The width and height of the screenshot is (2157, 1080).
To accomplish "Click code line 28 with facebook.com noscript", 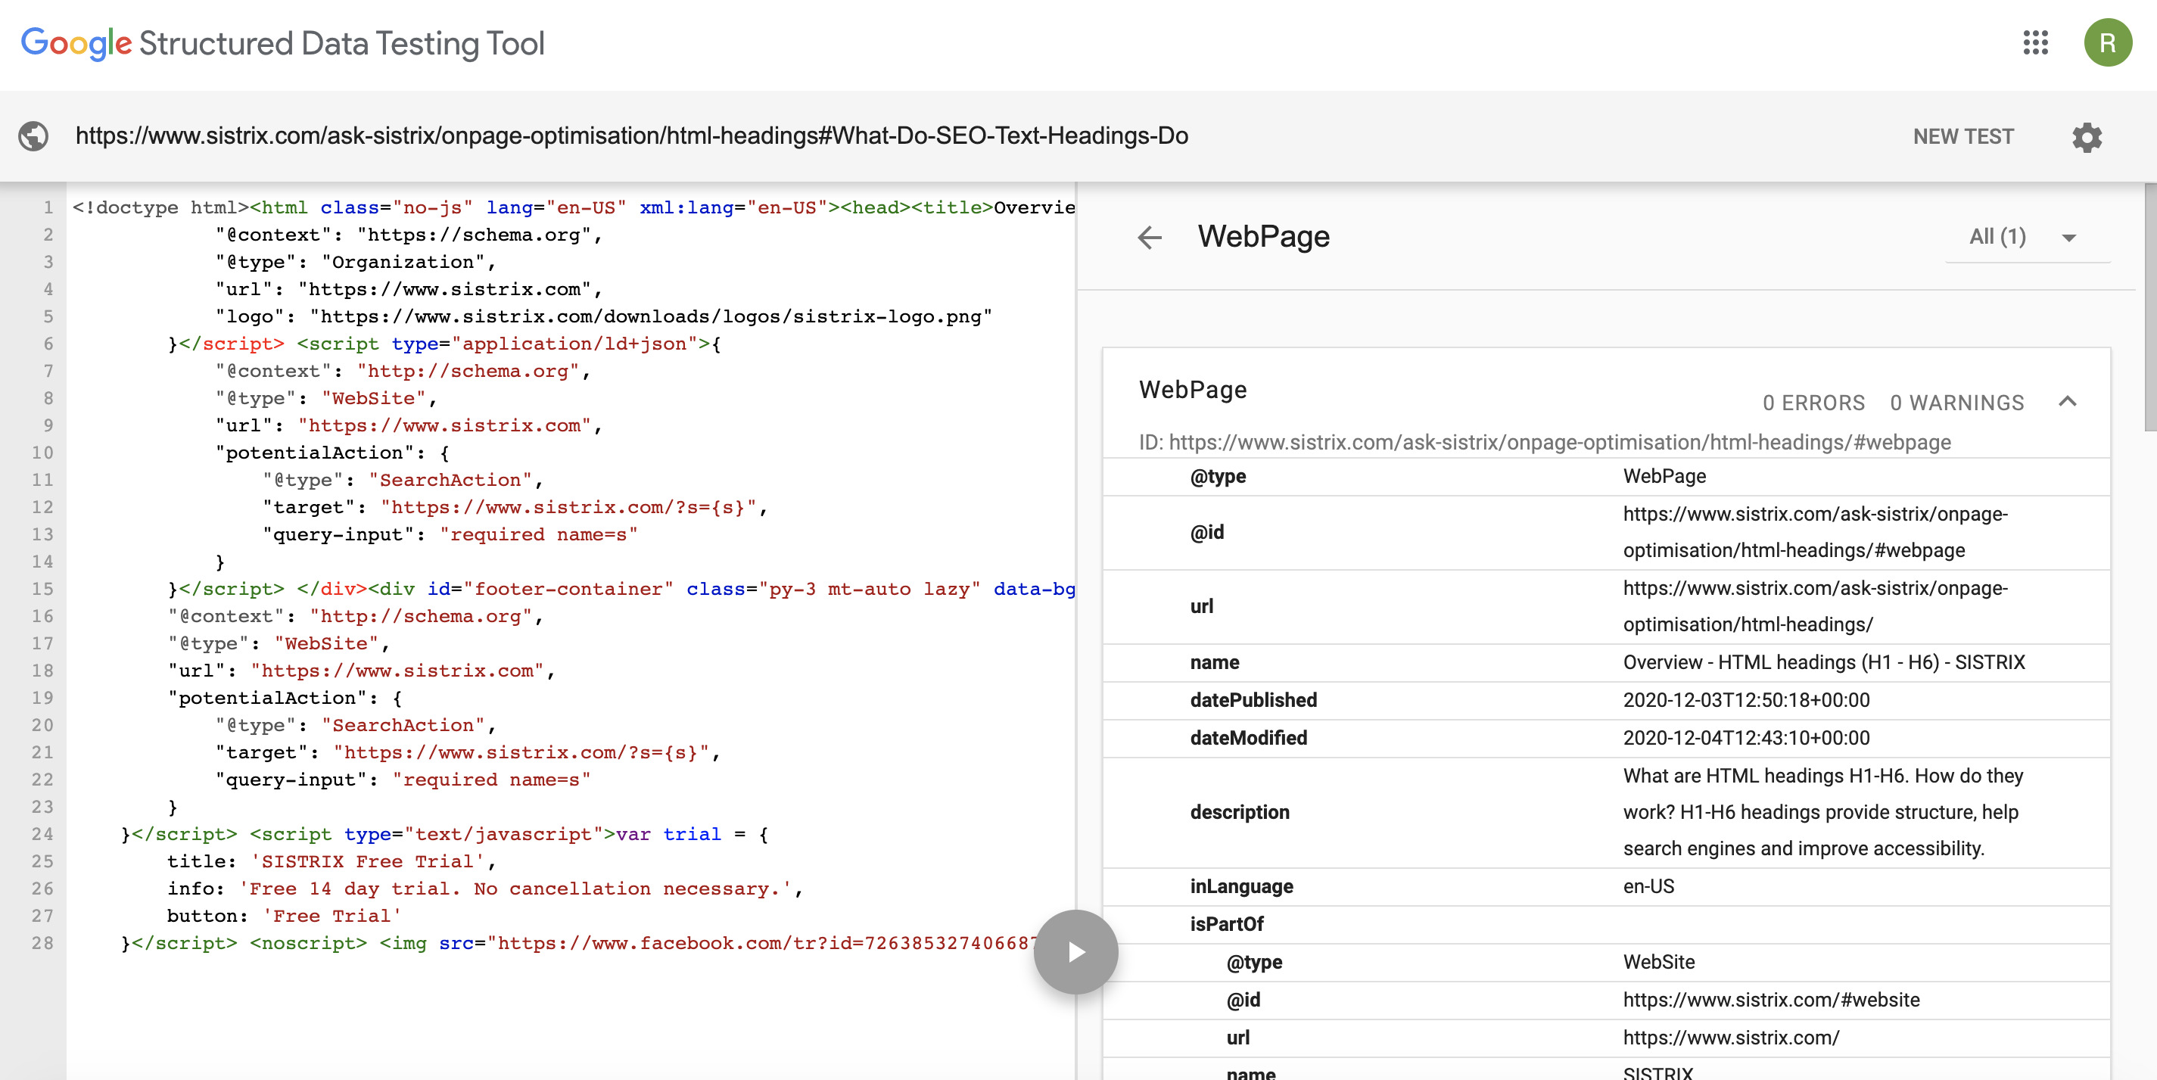I will (577, 943).
